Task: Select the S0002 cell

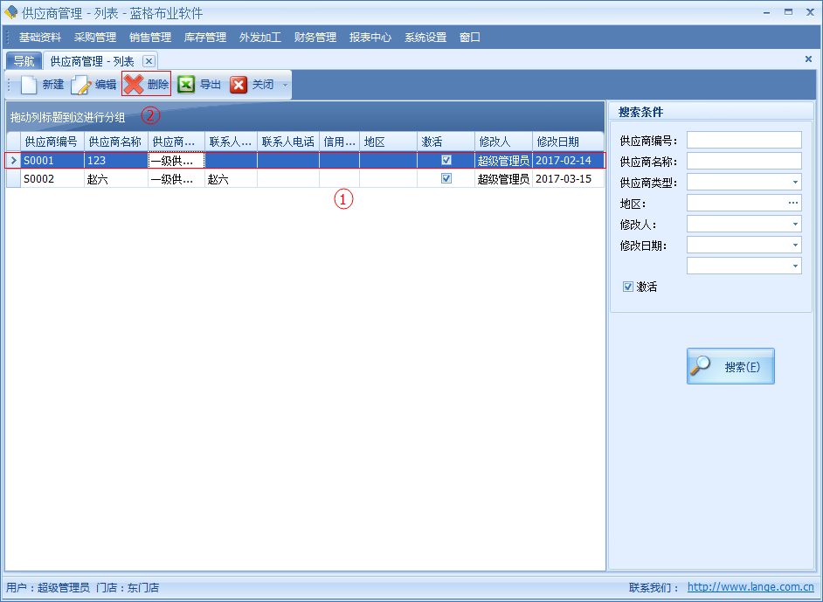Action: point(52,178)
